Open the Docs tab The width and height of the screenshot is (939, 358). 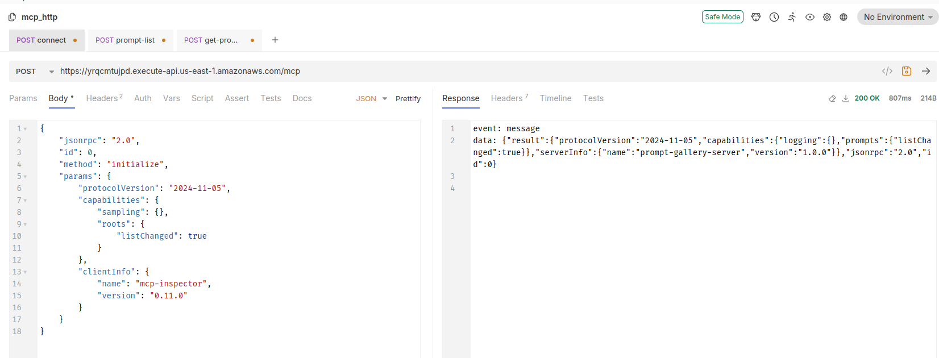pos(302,98)
